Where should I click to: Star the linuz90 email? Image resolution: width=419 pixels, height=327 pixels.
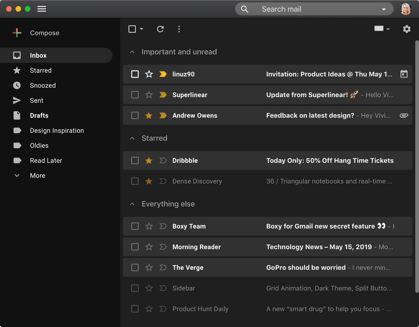149,74
